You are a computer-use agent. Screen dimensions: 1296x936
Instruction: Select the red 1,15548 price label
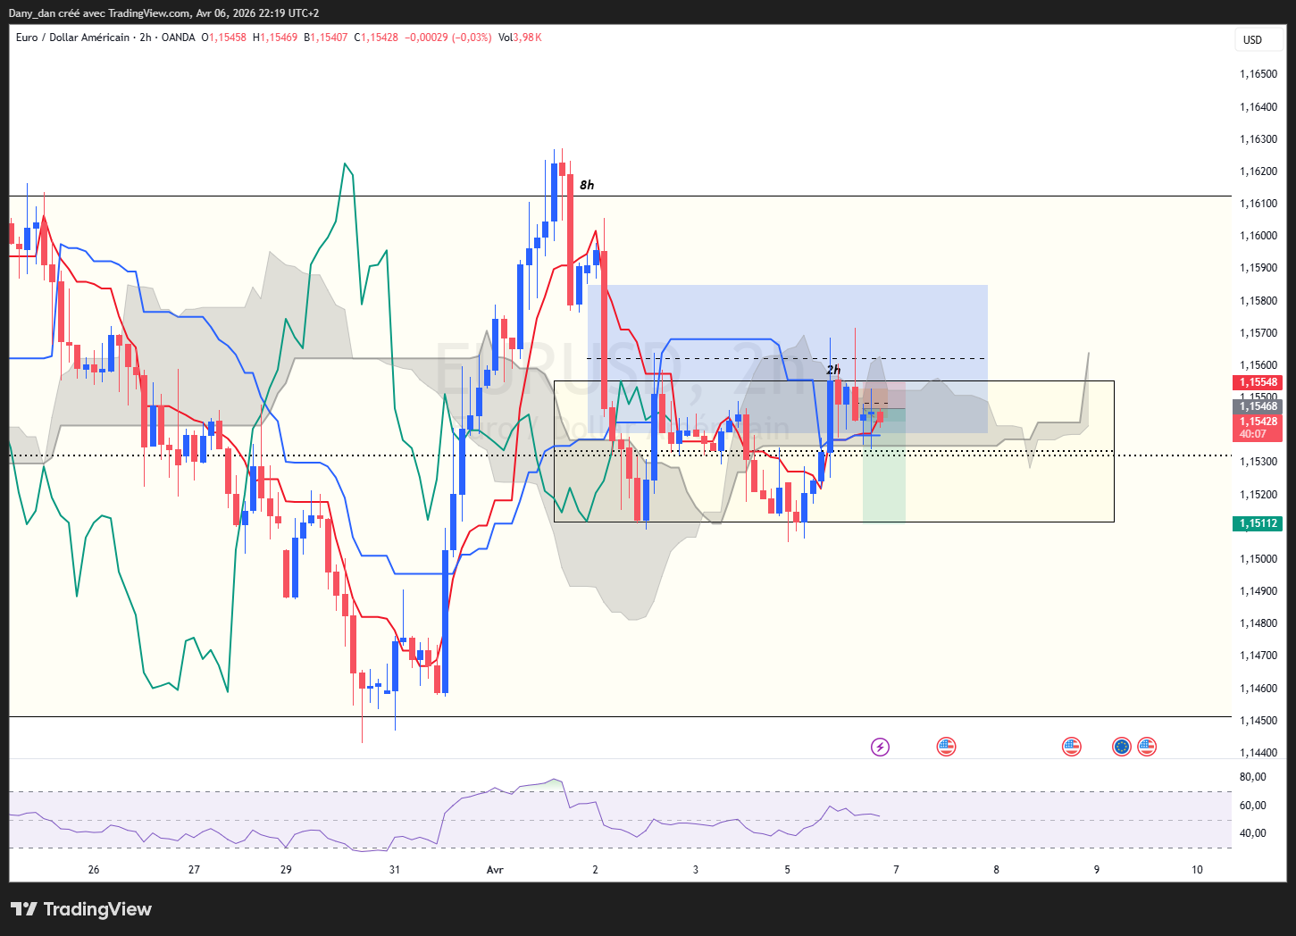1258,382
